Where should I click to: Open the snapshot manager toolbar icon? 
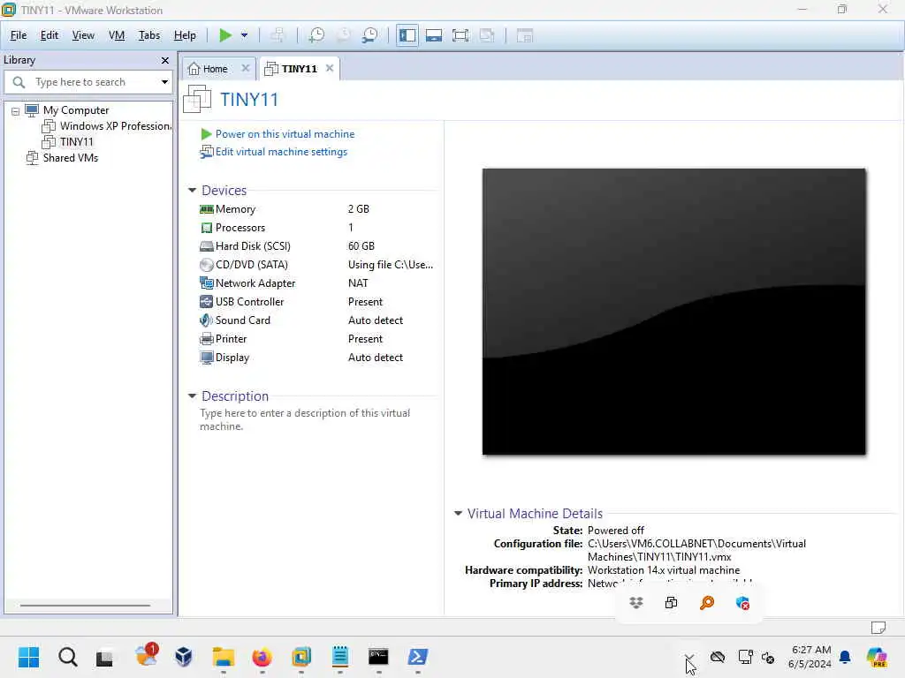point(370,35)
